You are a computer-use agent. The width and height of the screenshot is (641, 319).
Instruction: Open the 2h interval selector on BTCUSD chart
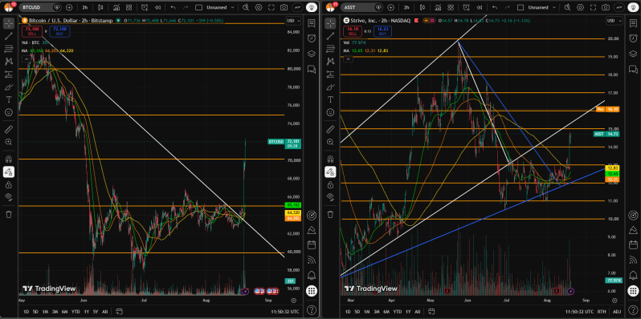click(84, 7)
